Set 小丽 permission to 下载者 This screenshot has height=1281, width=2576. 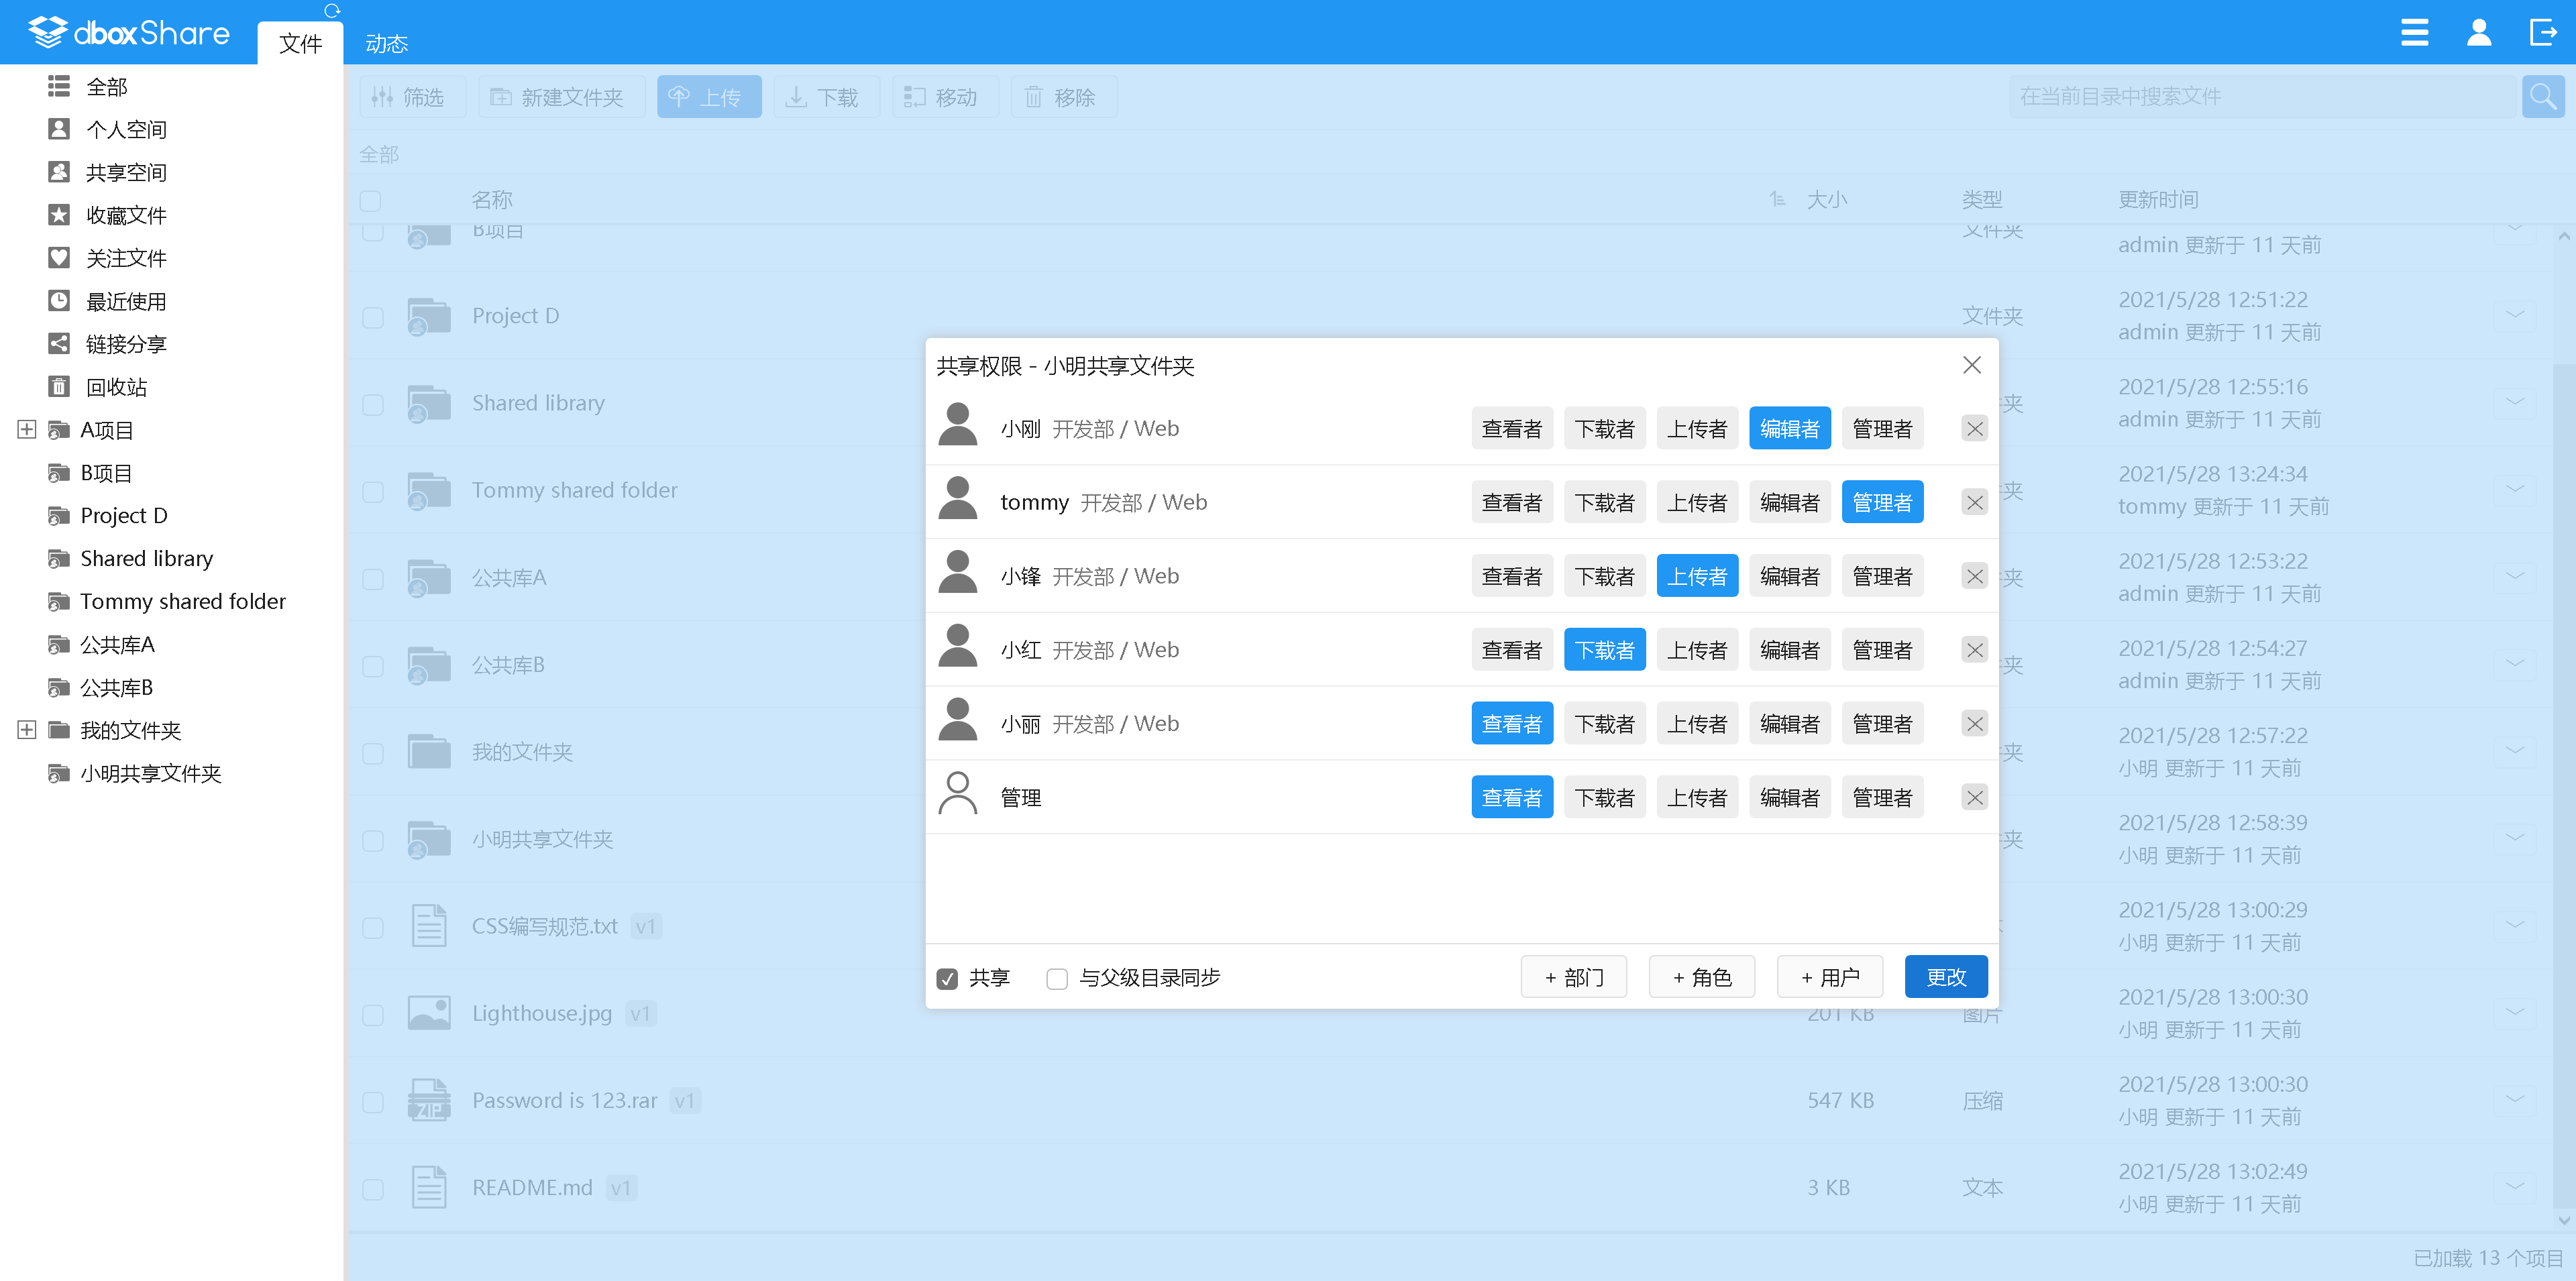(1604, 724)
